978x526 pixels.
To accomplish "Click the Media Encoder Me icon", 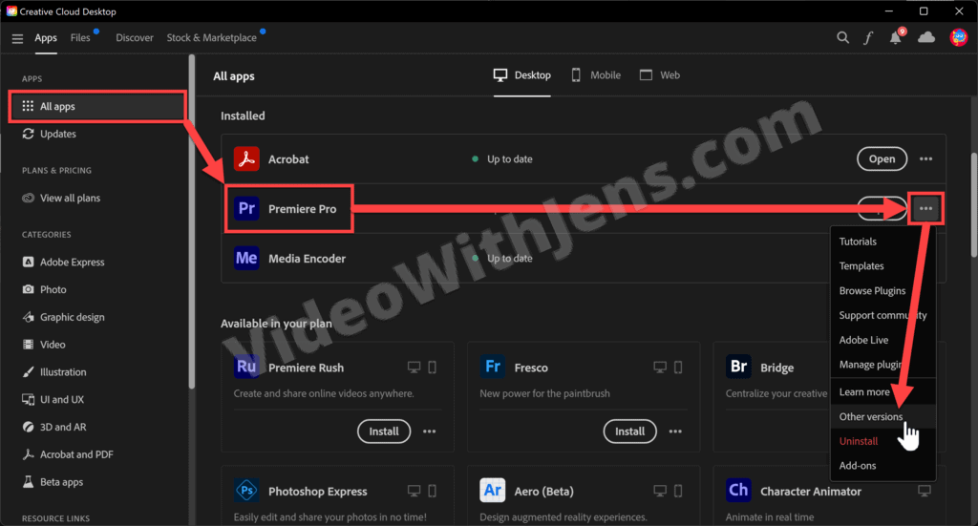I will 246,258.
